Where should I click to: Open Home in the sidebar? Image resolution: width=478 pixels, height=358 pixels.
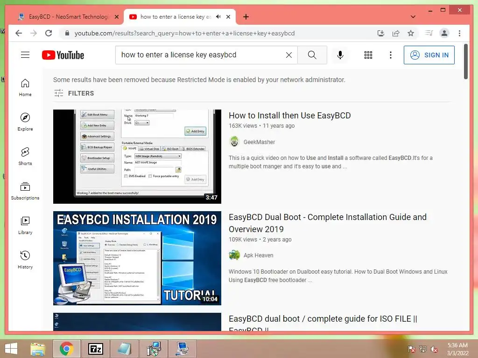click(x=25, y=88)
